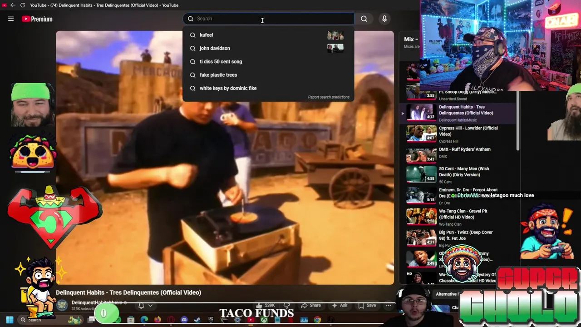Expand the notification chevron next to bell
Viewport: 581px width, 327px height.
point(150,306)
